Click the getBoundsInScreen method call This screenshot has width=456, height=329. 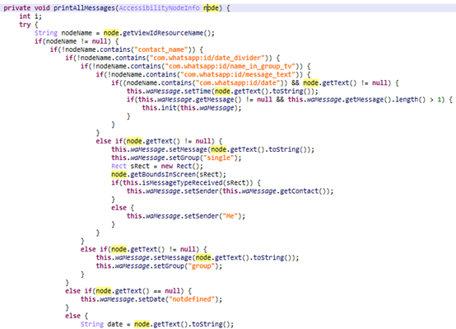pos(161,175)
